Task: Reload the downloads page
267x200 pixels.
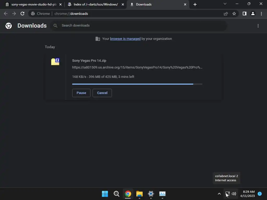Action: pos(22,14)
